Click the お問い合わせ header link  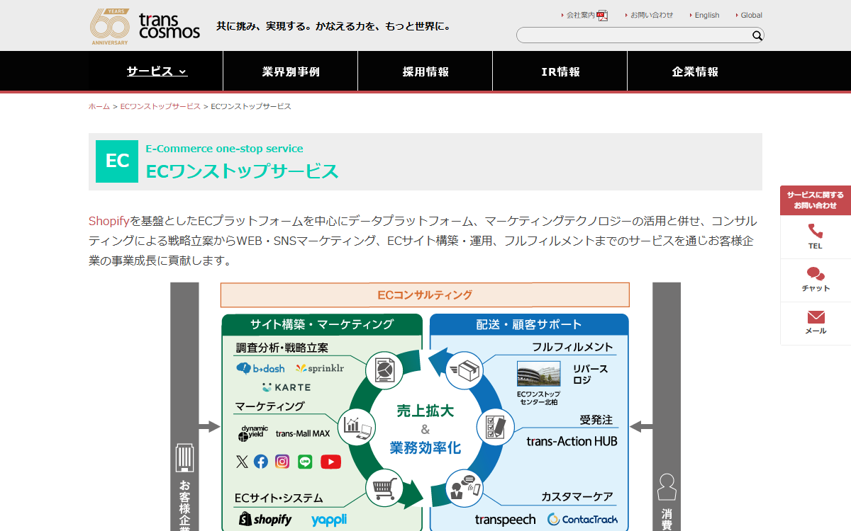tap(652, 15)
